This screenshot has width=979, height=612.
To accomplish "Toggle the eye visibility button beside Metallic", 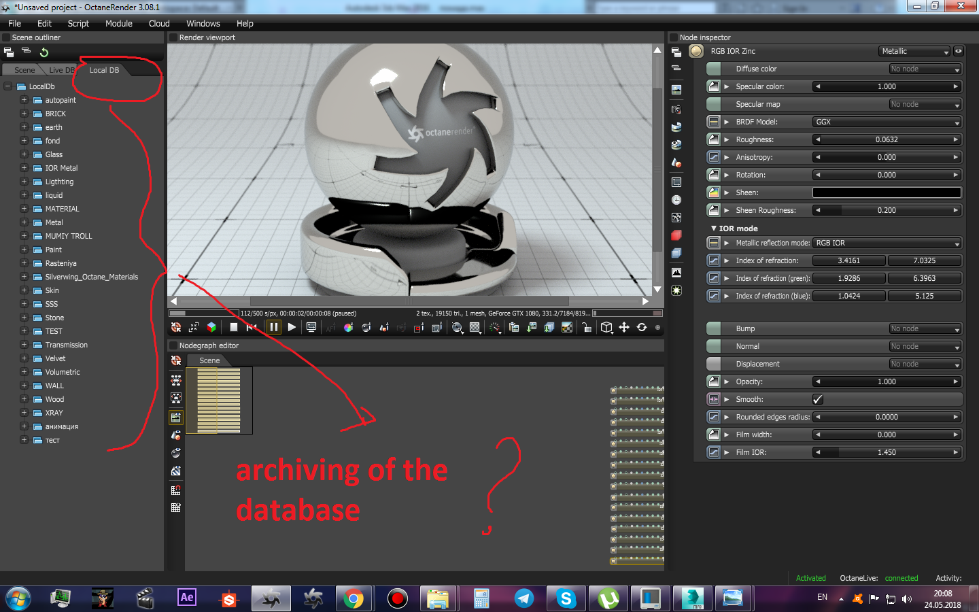I will 959,51.
